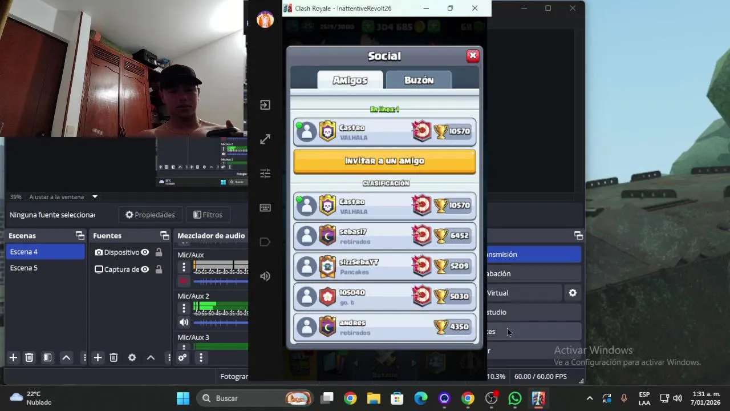Open audio mixer three-dot menu in toolbar
This screenshot has height=411, width=730.
point(201,357)
